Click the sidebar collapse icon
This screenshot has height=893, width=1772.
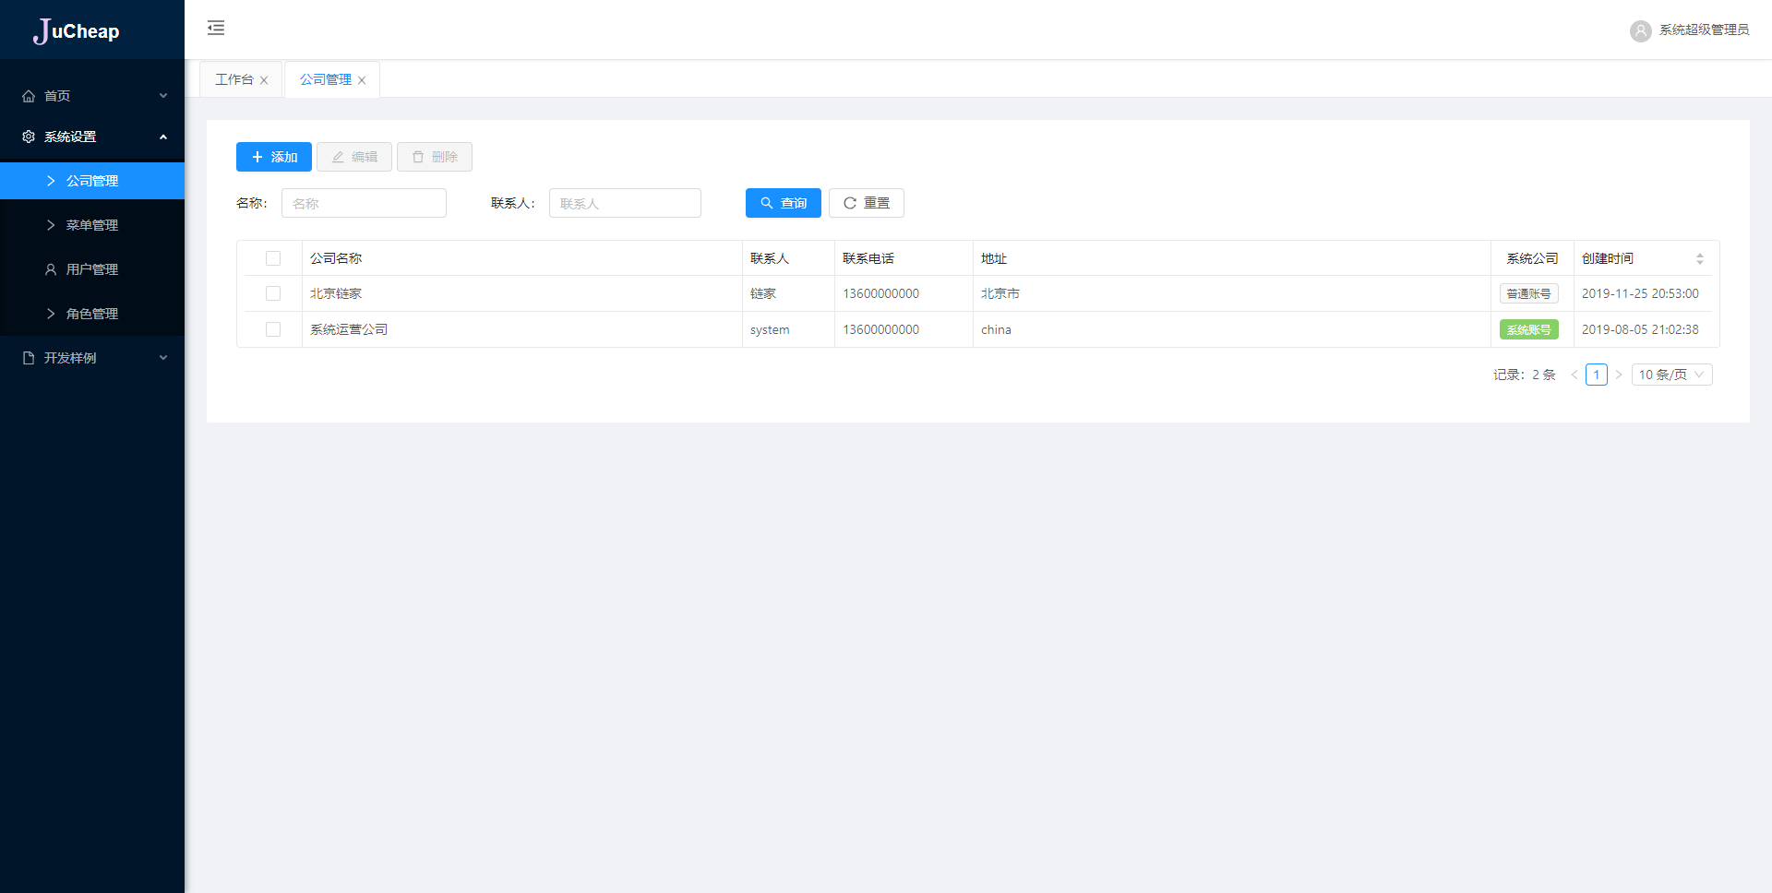[216, 28]
